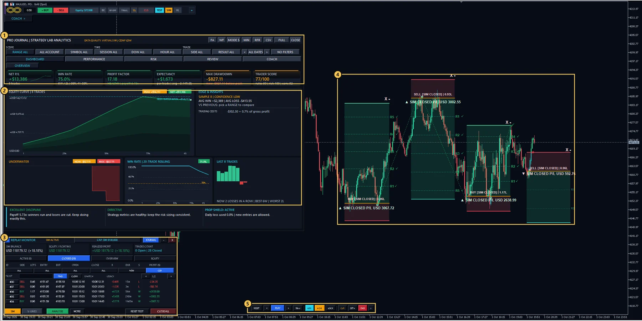Go to the previous date range in the journal

tap(245, 52)
